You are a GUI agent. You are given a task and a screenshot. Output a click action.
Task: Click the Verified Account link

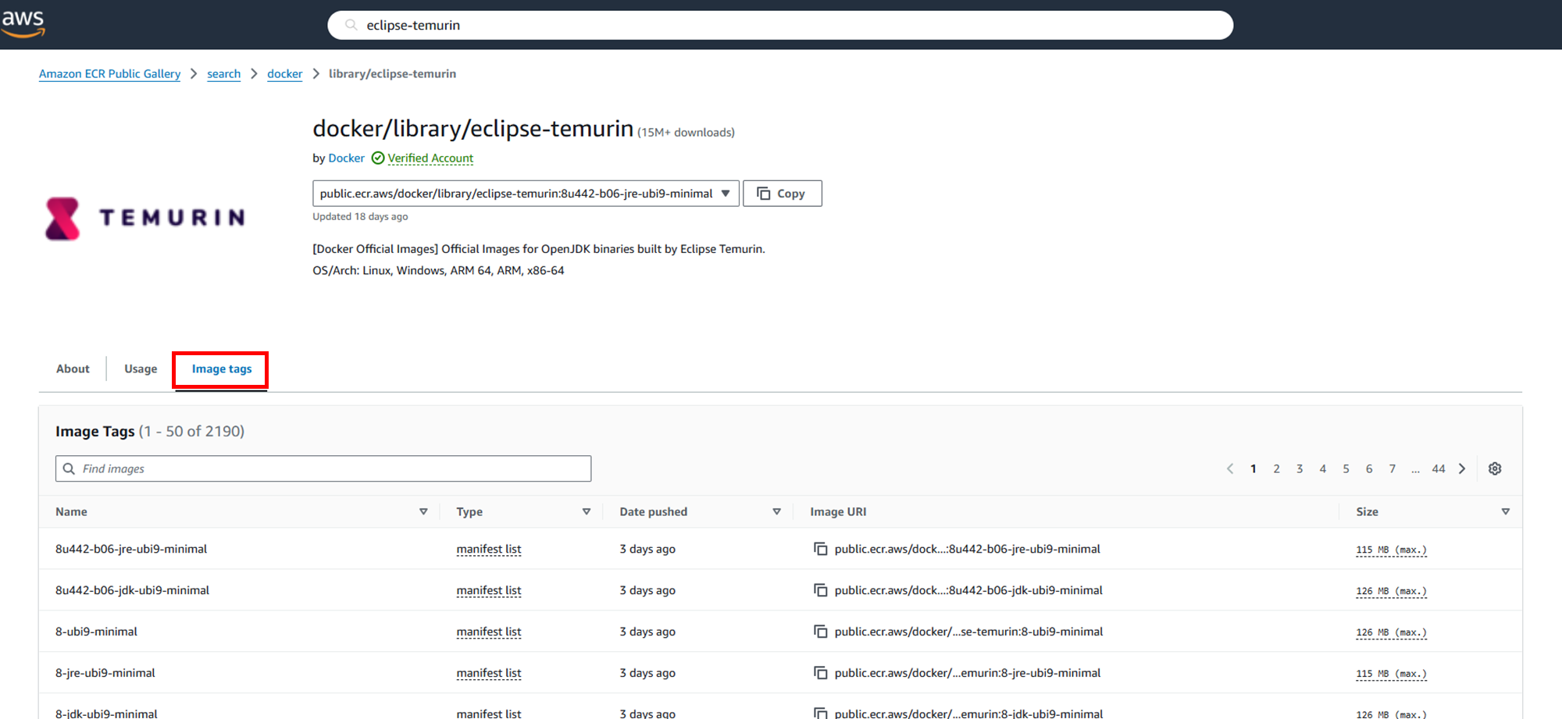[430, 158]
